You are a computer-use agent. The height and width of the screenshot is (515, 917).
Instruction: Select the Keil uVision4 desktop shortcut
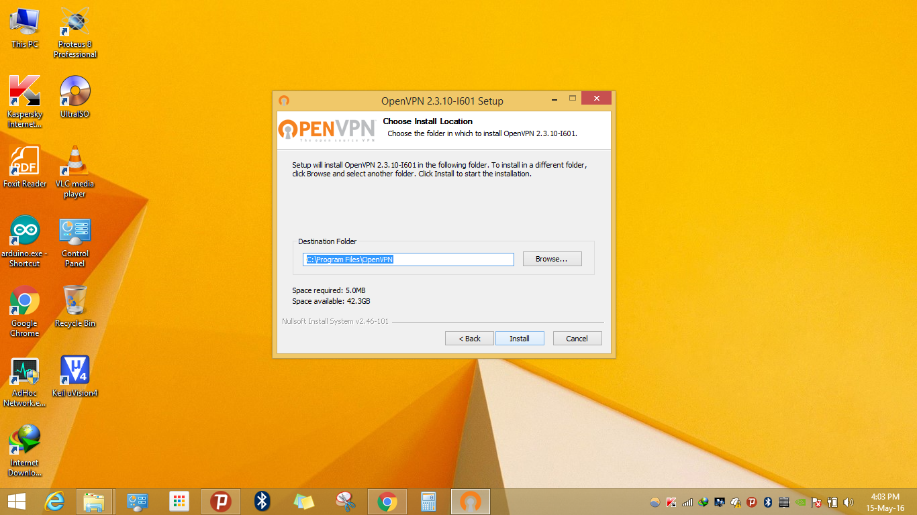click(75, 376)
